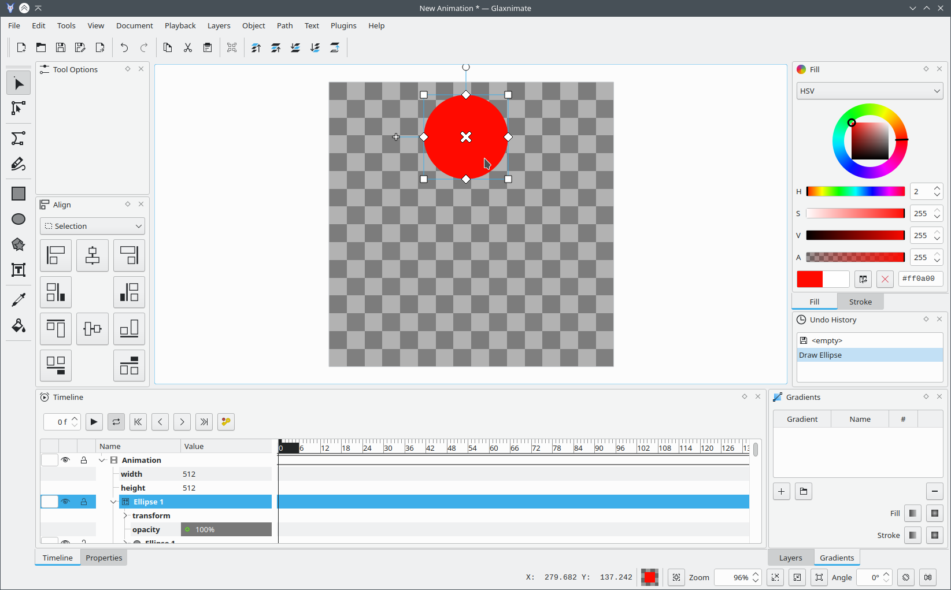The height and width of the screenshot is (590, 951).
Task: Open the Plugins menu
Action: click(343, 25)
